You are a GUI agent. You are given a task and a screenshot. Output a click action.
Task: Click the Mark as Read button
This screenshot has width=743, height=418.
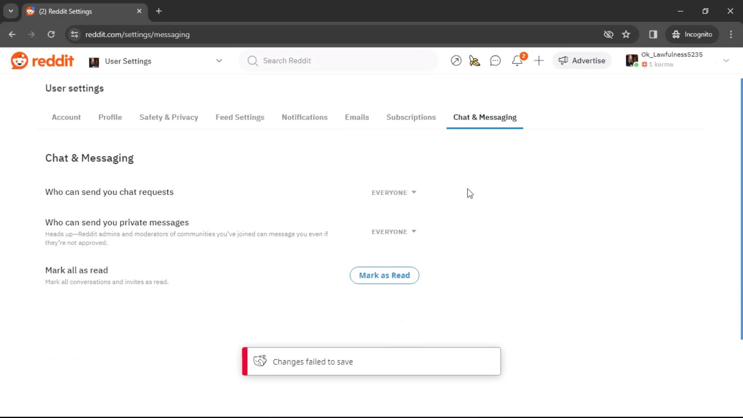click(x=384, y=275)
